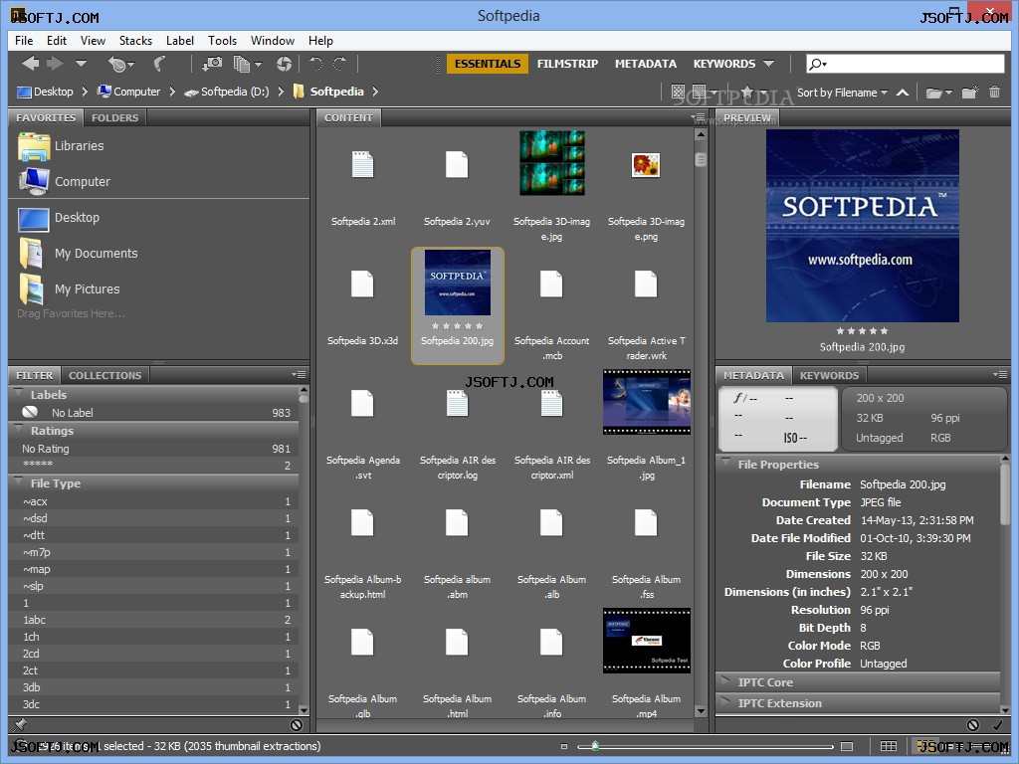Rotate 90 degrees counterclockwise
Image resolution: width=1019 pixels, height=764 pixels.
click(x=315, y=64)
